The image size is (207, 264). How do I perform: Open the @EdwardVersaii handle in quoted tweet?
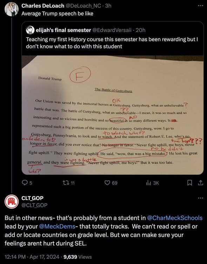tap(112, 30)
